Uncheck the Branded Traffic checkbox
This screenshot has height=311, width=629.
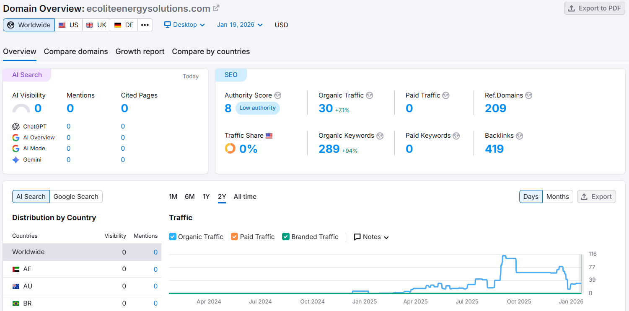(286, 236)
